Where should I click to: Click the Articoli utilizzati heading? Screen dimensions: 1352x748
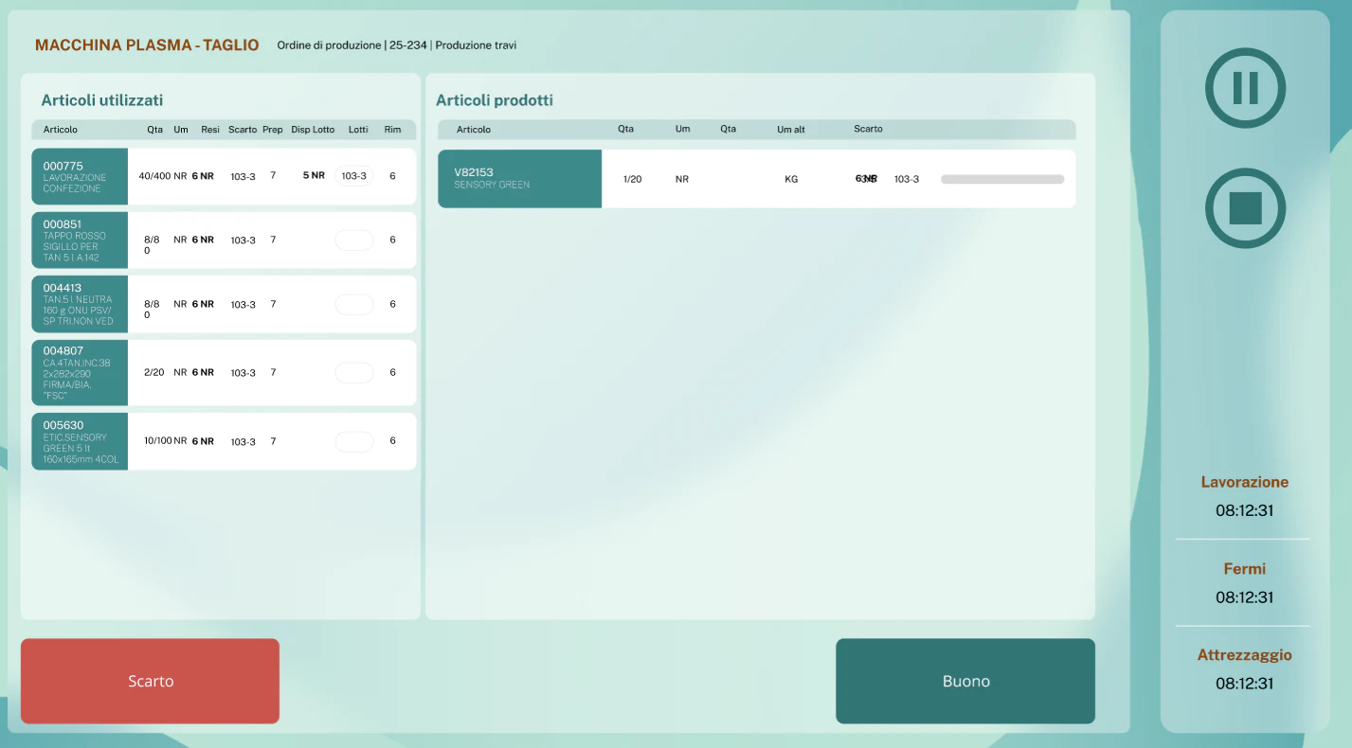click(102, 100)
